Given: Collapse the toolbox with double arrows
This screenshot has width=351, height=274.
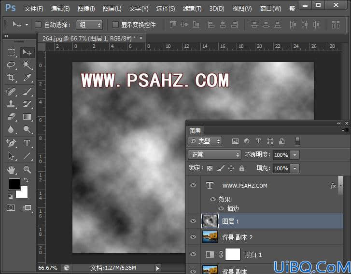Looking at the screenshot, I should pyautogui.click(x=6, y=36).
